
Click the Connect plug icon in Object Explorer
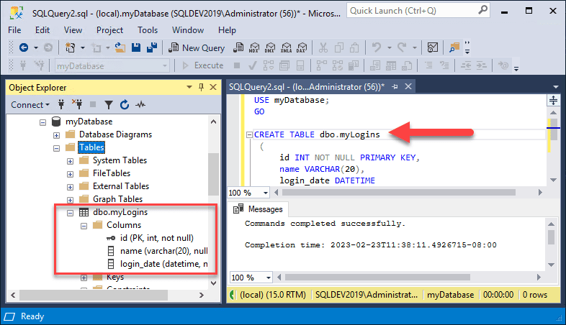coord(61,104)
